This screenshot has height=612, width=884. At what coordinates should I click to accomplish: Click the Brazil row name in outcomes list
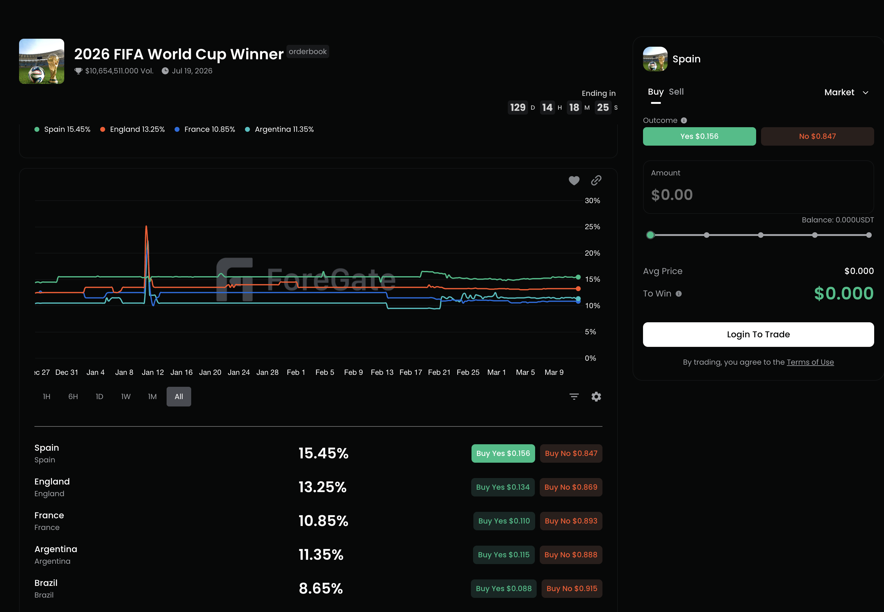(x=46, y=583)
